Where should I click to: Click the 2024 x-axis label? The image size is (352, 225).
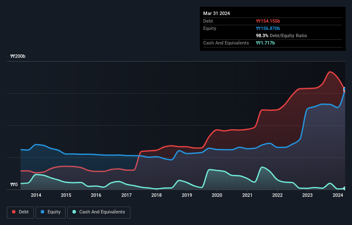(x=338, y=195)
